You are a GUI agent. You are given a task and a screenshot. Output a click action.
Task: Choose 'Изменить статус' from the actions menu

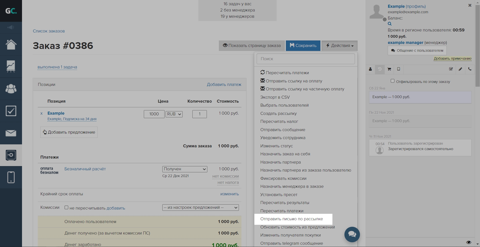click(276, 146)
